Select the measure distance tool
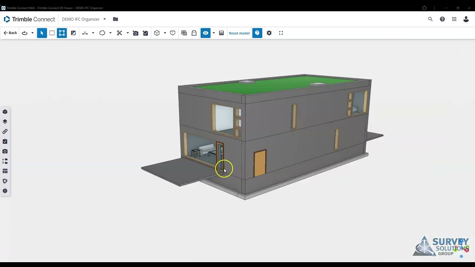 pyautogui.click(x=85, y=33)
